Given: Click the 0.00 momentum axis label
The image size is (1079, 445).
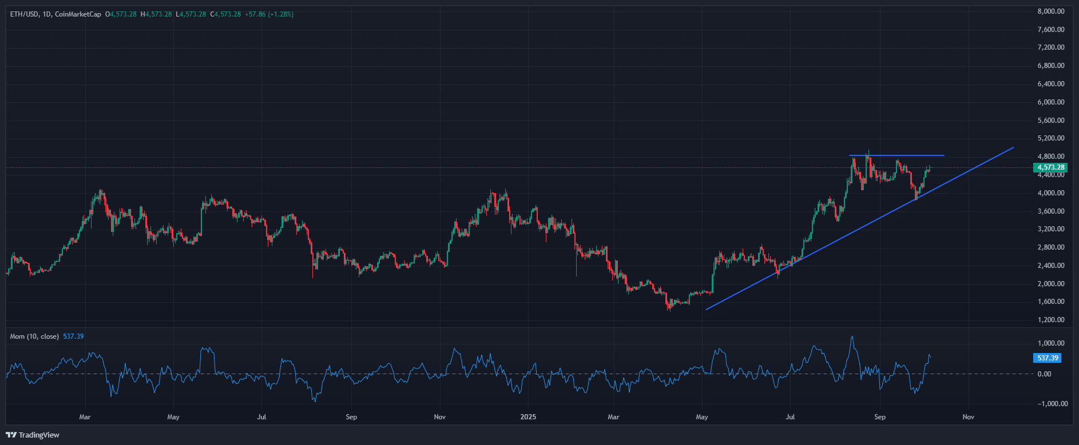Looking at the screenshot, I should [1044, 374].
